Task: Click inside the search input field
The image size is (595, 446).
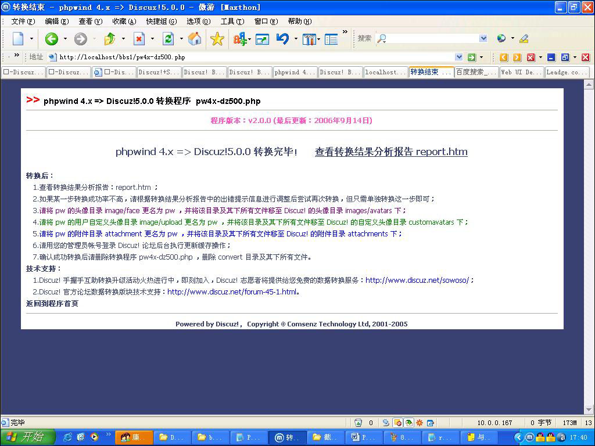Action: coord(432,38)
